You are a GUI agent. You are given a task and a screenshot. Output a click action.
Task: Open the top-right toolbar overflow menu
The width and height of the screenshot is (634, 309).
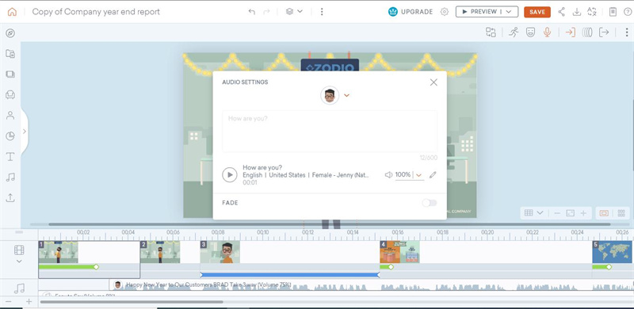click(626, 32)
